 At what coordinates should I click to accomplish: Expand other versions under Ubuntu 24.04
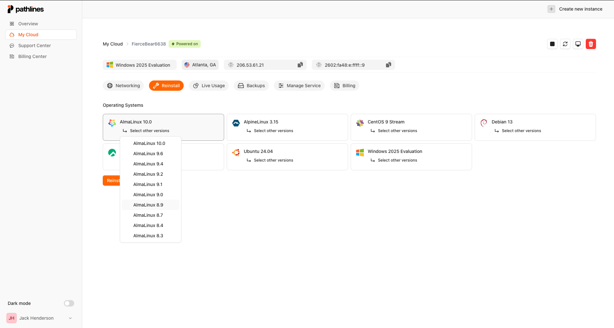(x=273, y=160)
